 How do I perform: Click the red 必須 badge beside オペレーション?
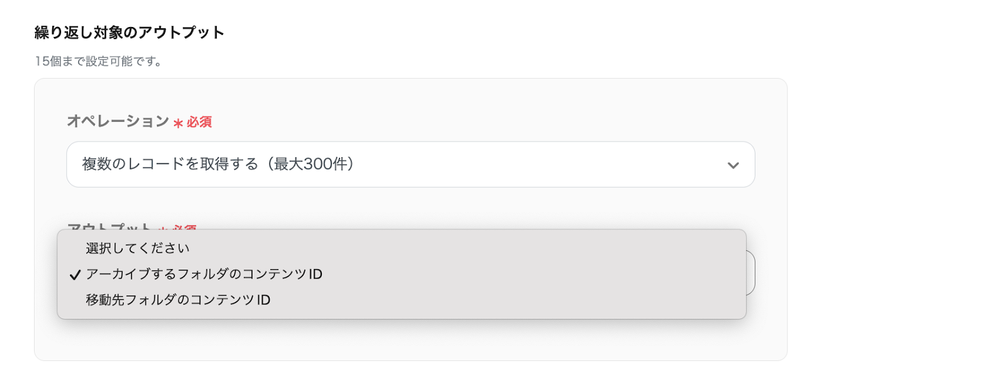(199, 122)
